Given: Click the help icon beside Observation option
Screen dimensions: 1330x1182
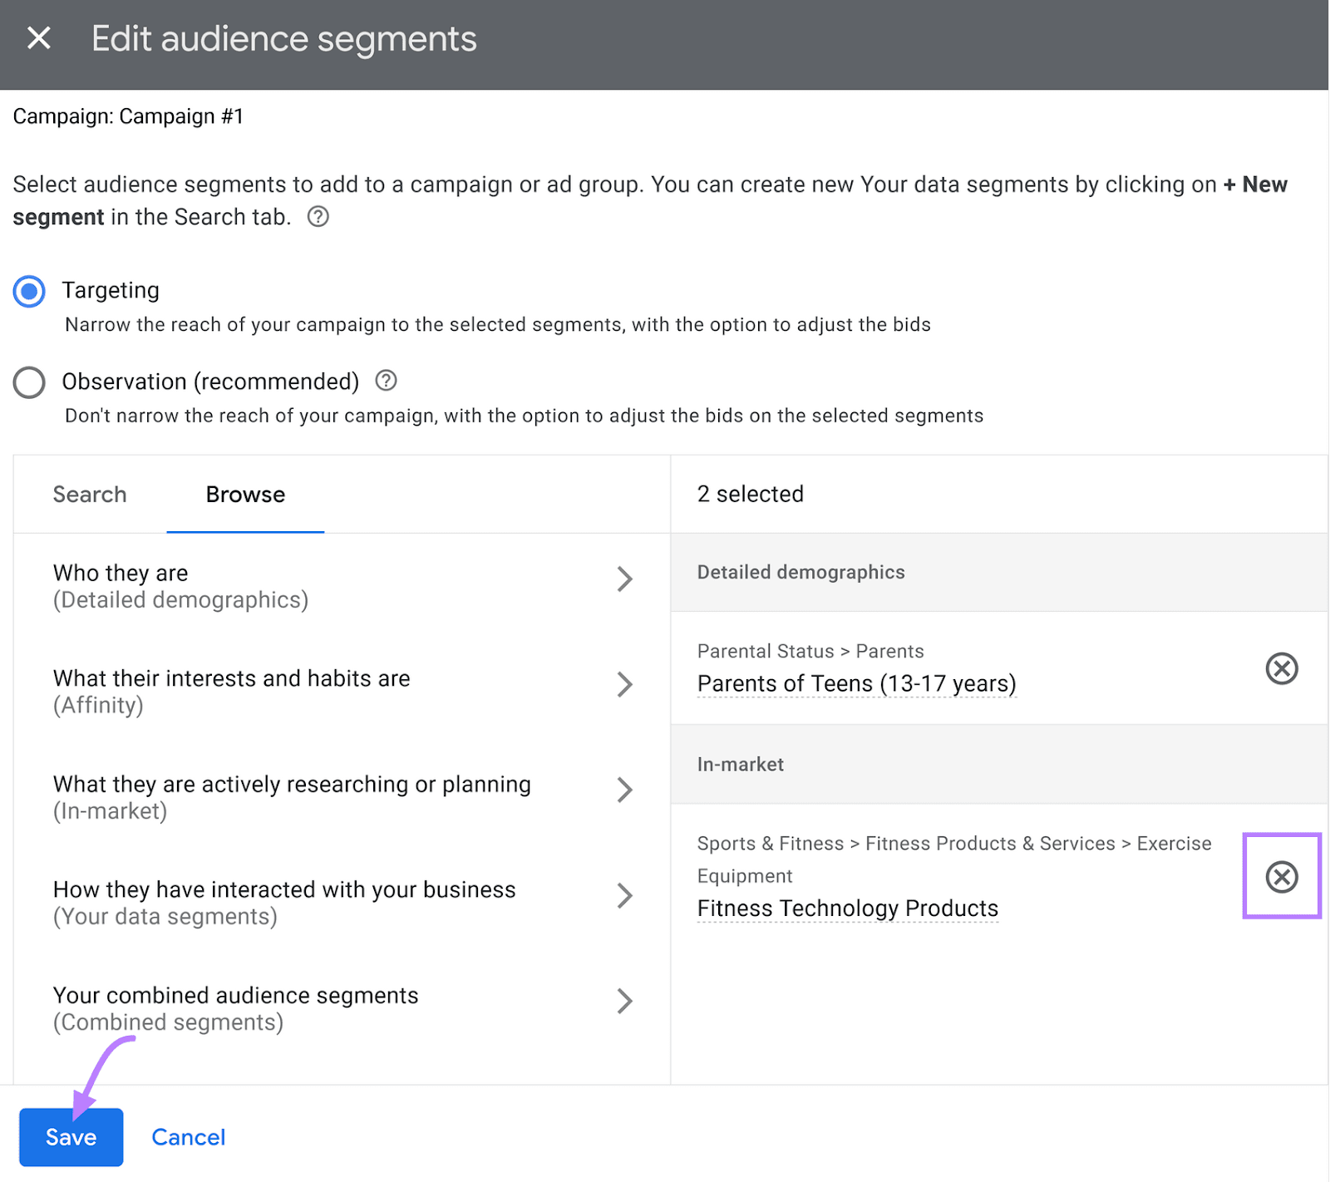Looking at the screenshot, I should 386,381.
